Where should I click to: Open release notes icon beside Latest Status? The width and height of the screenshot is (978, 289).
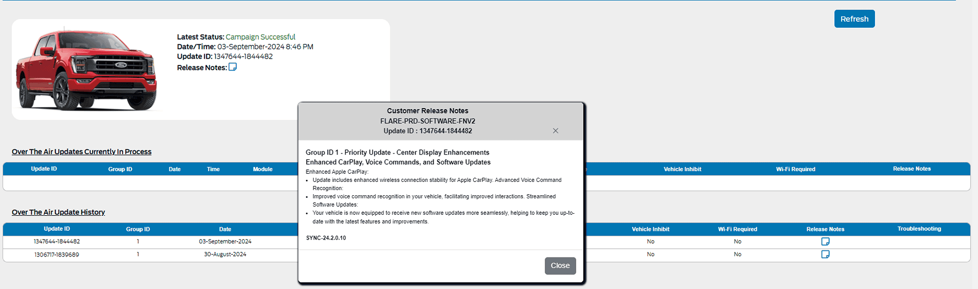(233, 67)
